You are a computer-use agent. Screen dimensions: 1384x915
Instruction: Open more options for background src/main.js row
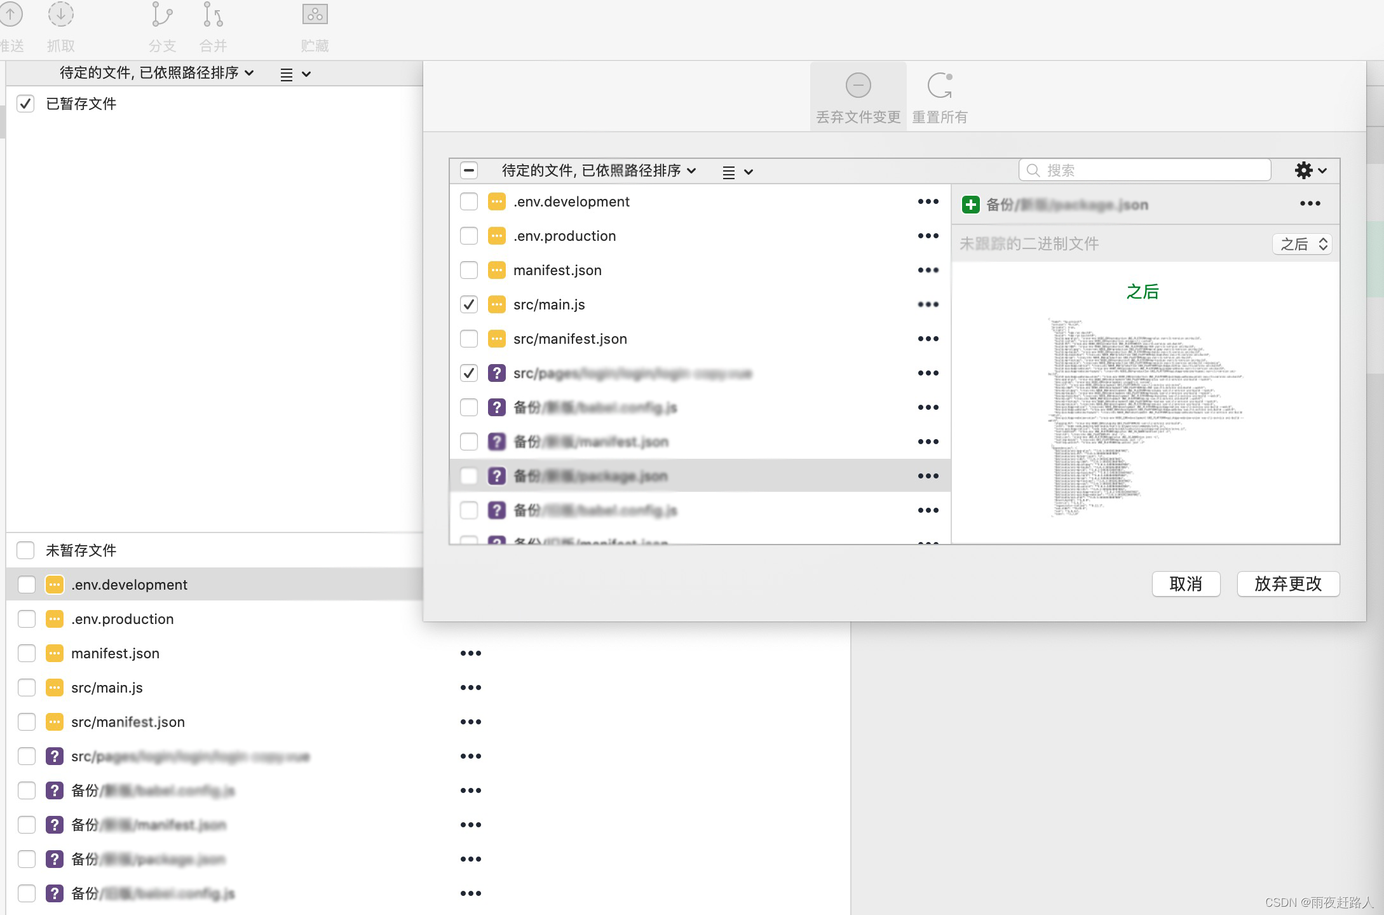[x=470, y=688]
